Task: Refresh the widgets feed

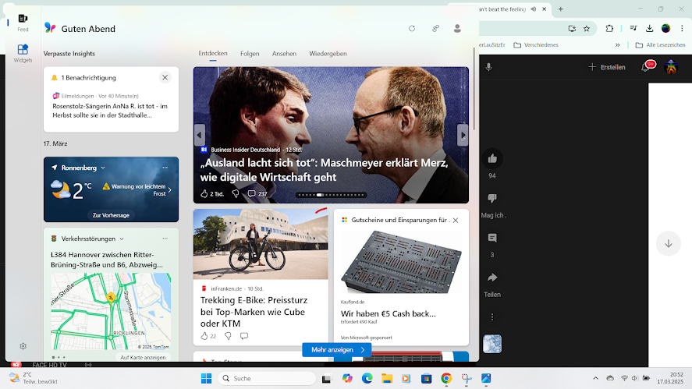Action: pos(412,29)
